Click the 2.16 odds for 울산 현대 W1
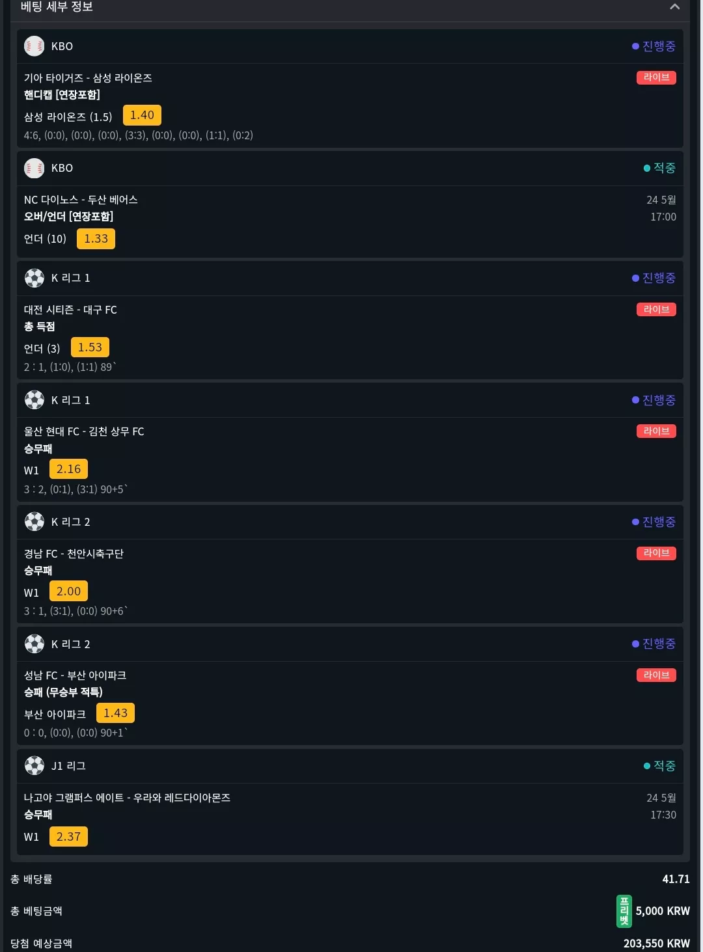 [68, 469]
